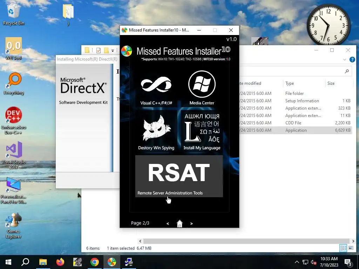Sort by the Type column header
359x269 pixels.
pos(304,83)
